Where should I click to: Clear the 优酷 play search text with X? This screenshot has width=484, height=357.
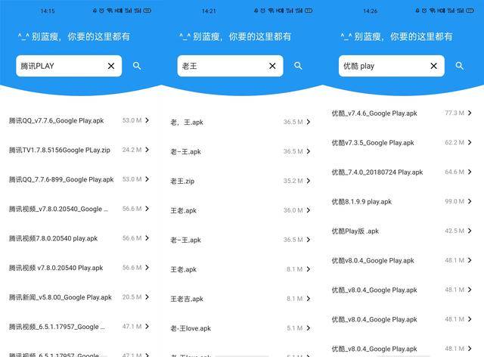[433, 66]
